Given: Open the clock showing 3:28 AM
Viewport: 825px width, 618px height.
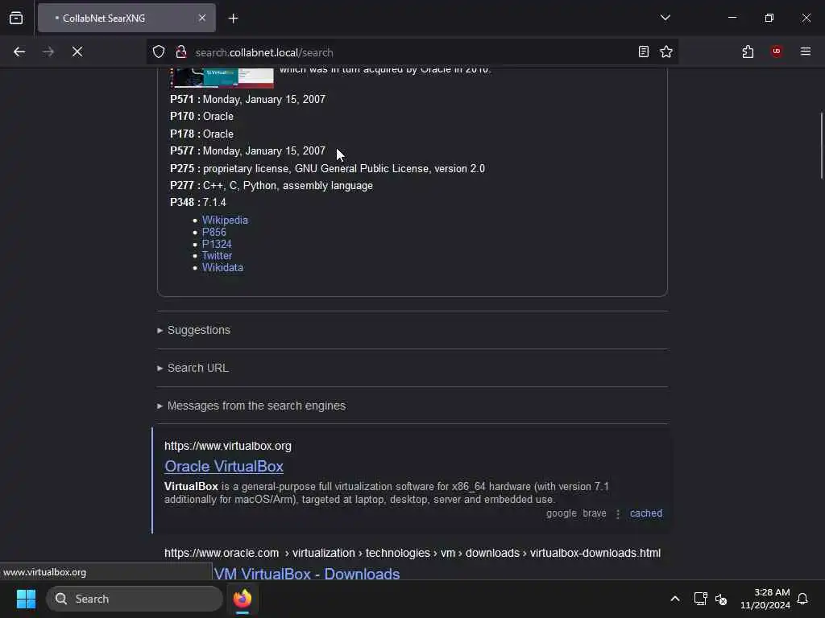Looking at the screenshot, I should (765, 599).
